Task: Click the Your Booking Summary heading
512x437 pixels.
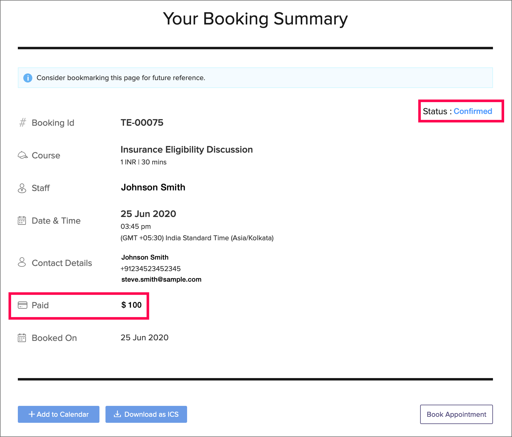Action: pos(255,19)
